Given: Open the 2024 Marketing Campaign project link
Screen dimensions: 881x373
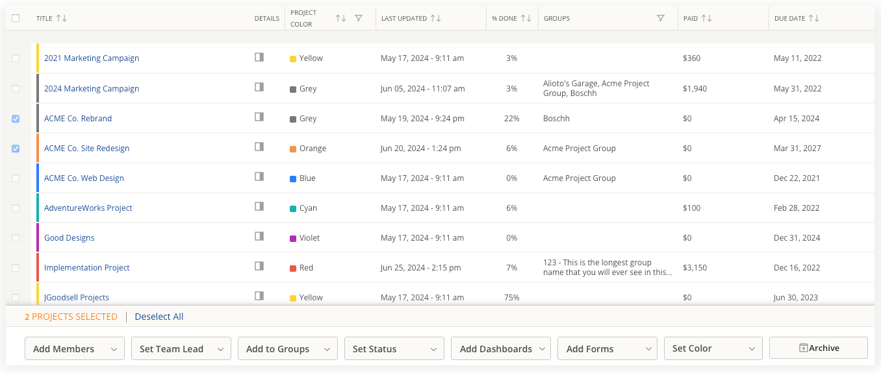Looking at the screenshot, I should click(x=92, y=88).
